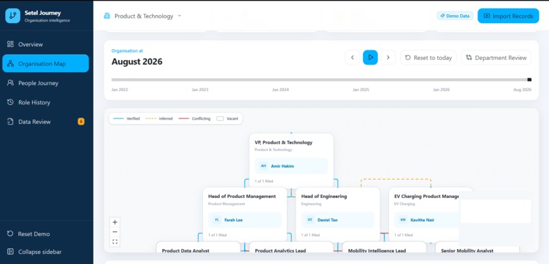Play the organisation timeline
The height and width of the screenshot is (264, 549).
coord(370,57)
